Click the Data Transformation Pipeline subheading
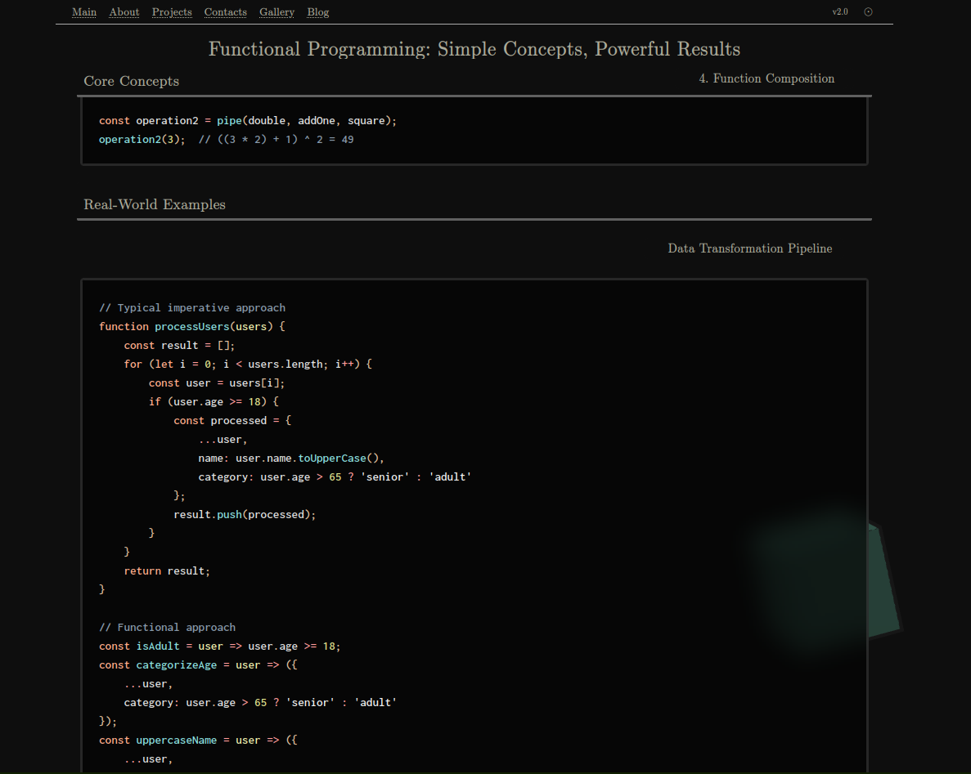This screenshot has height=774, width=971. pyautogui.click(x=749, y=248)
